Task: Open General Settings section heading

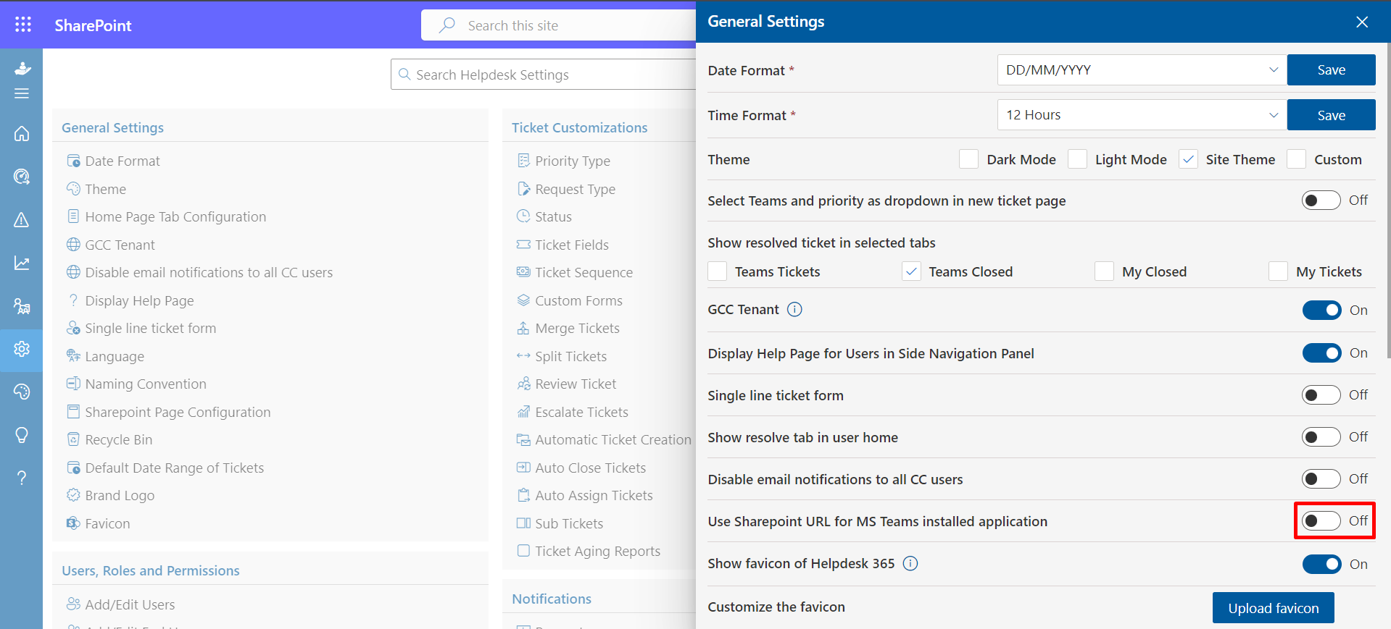Action: [x=112, y=127]
